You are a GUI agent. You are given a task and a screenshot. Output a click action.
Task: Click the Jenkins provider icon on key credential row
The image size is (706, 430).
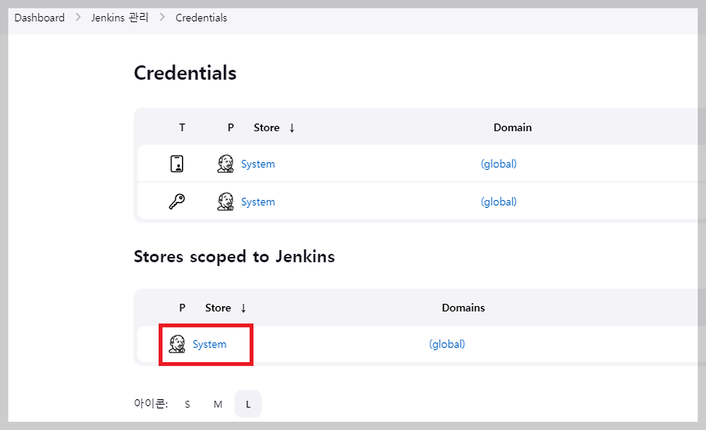click(x=225, y=201)
